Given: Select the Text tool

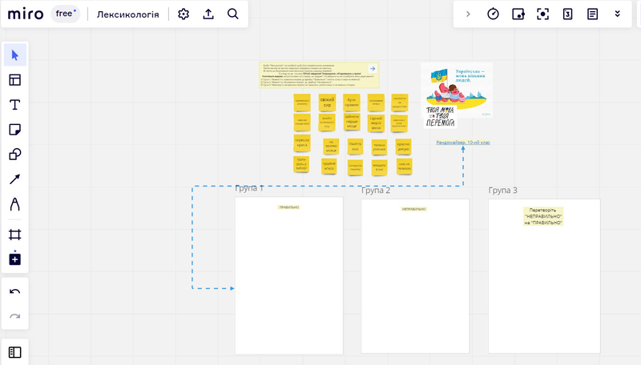Looking at the screenshot, I should click(15, 105).
